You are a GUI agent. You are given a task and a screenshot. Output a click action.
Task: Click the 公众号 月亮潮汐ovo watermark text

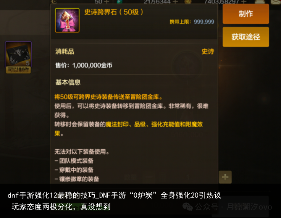234,207
